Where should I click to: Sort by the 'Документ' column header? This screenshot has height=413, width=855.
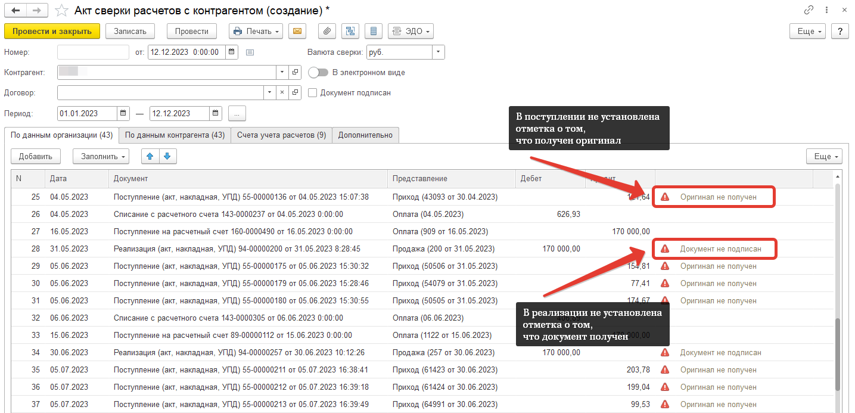[x=248, y=179]
